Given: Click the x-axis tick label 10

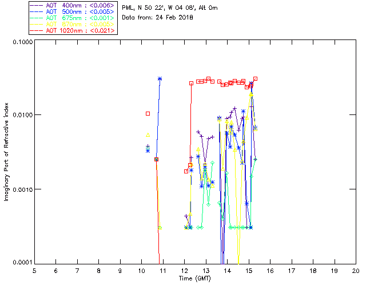Looking at the screenshot, I should [x=141, y=271].
